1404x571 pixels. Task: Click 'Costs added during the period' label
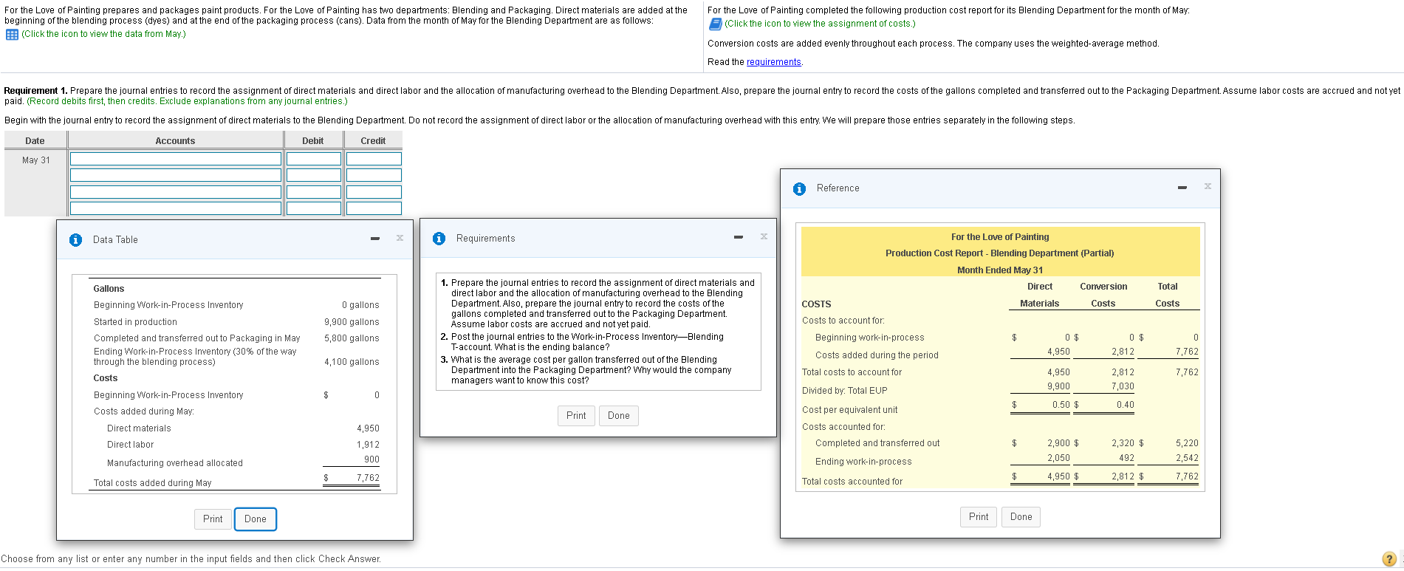tap(877, 355)
